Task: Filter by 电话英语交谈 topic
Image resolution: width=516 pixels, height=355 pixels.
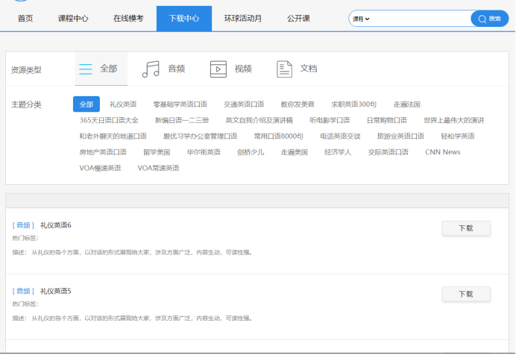Action: click(340, 136)
